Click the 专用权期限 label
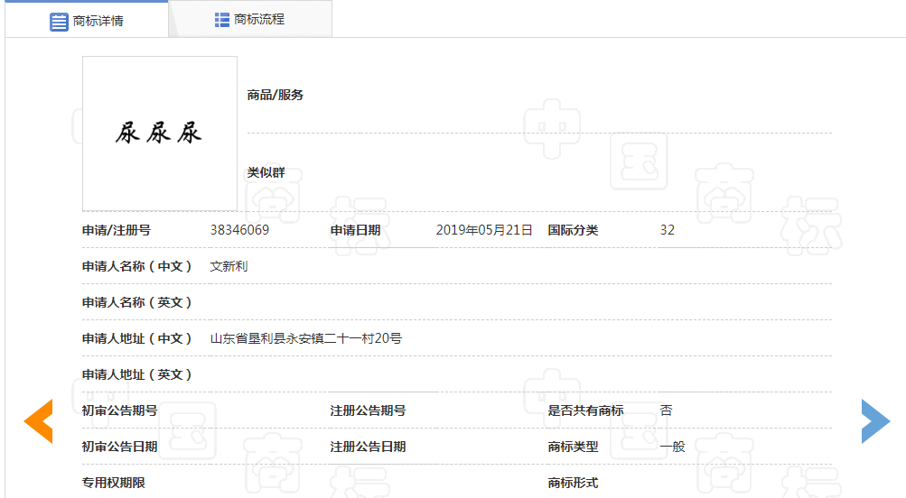The image size is (906, 498). [x=113, y=483]
